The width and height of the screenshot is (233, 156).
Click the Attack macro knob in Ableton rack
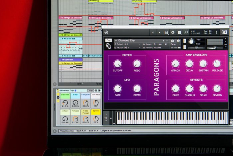[x=65, y=119]
